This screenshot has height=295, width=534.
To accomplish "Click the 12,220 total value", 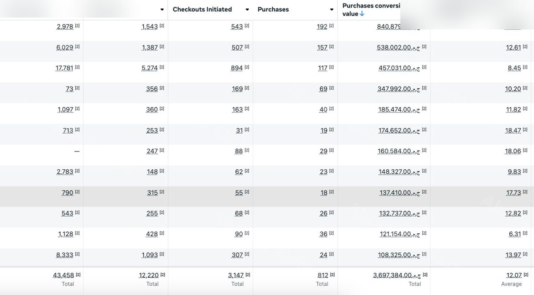I will 149,275.
